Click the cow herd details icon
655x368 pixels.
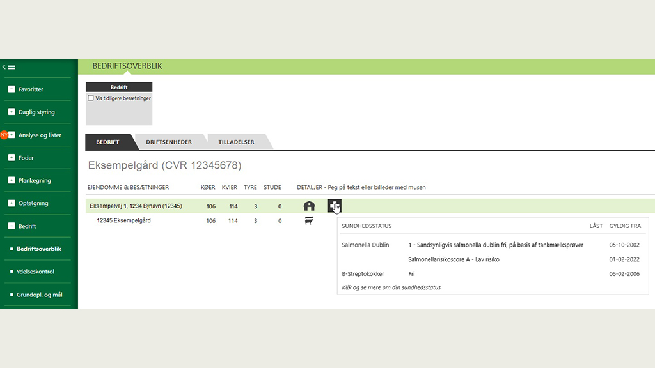(309, 221)
